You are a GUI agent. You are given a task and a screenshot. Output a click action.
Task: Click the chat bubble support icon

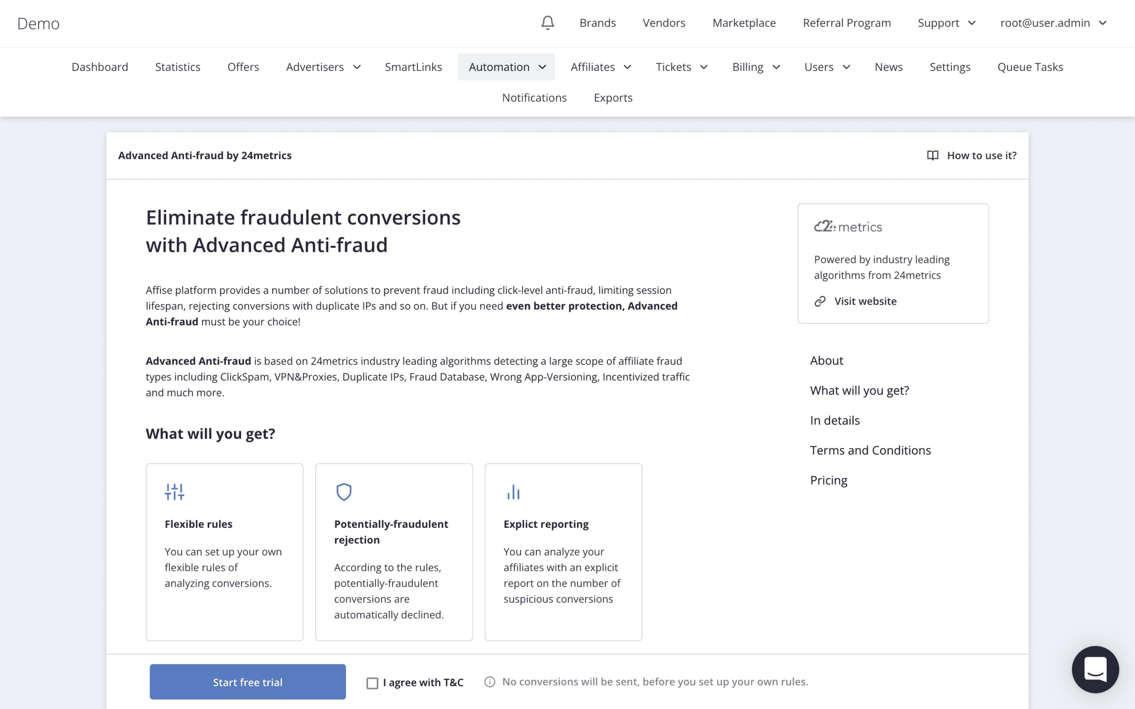click(1096, 670)
